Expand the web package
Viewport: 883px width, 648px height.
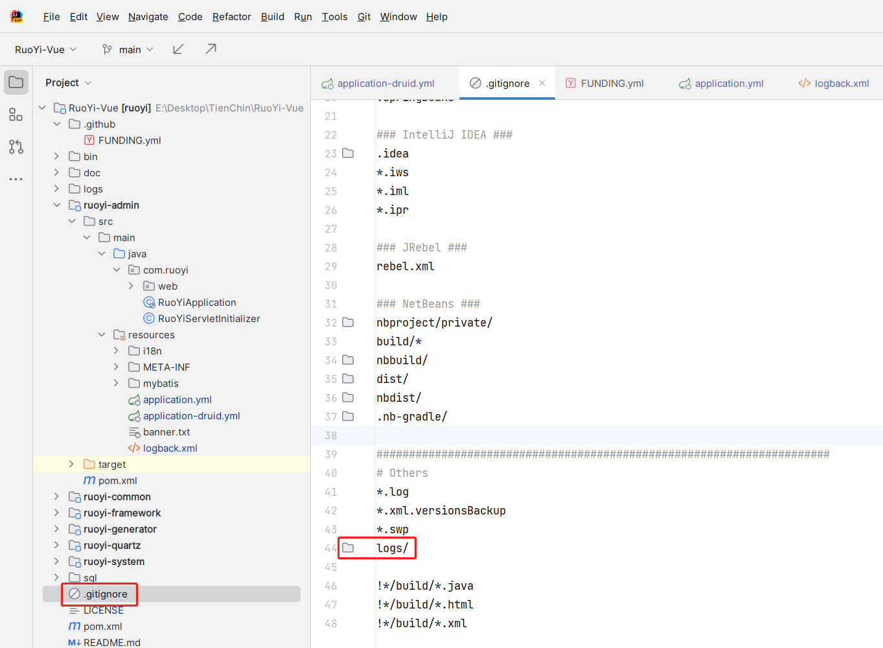click(x=132, y=286)
